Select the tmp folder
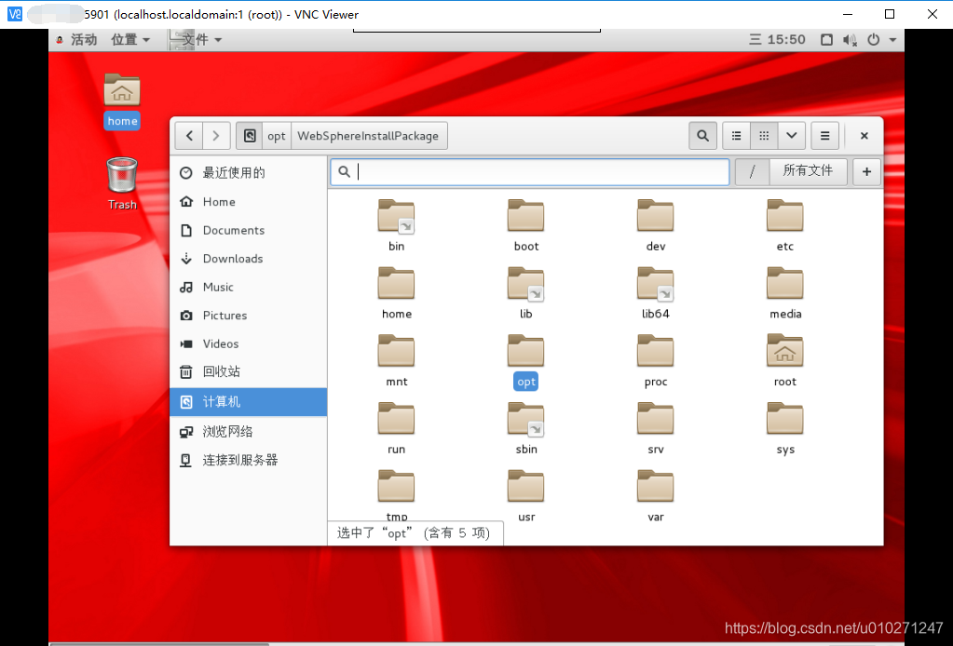The height and width of the screenshot is (646, 953). coord(396,487)
